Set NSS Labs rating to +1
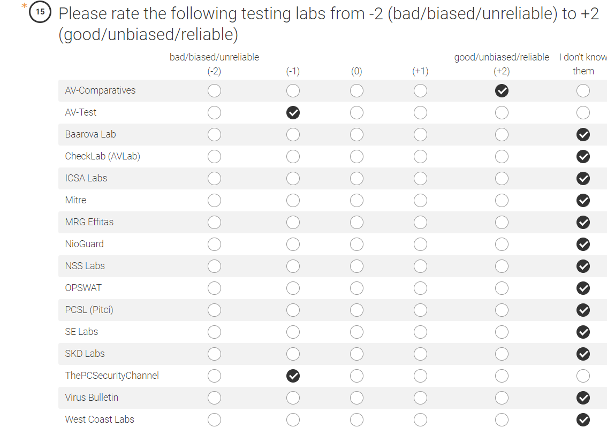 click(420, 266)
